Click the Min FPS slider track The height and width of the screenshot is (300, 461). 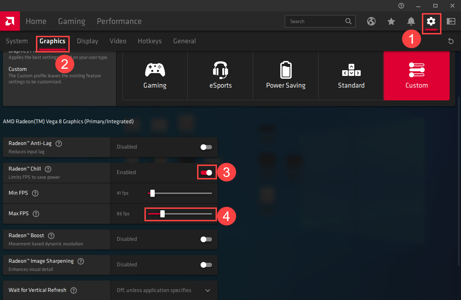coord(180,193)
